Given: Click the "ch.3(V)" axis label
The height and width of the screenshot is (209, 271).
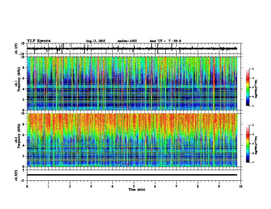Looking at the screenshot, I should (16, 175).
